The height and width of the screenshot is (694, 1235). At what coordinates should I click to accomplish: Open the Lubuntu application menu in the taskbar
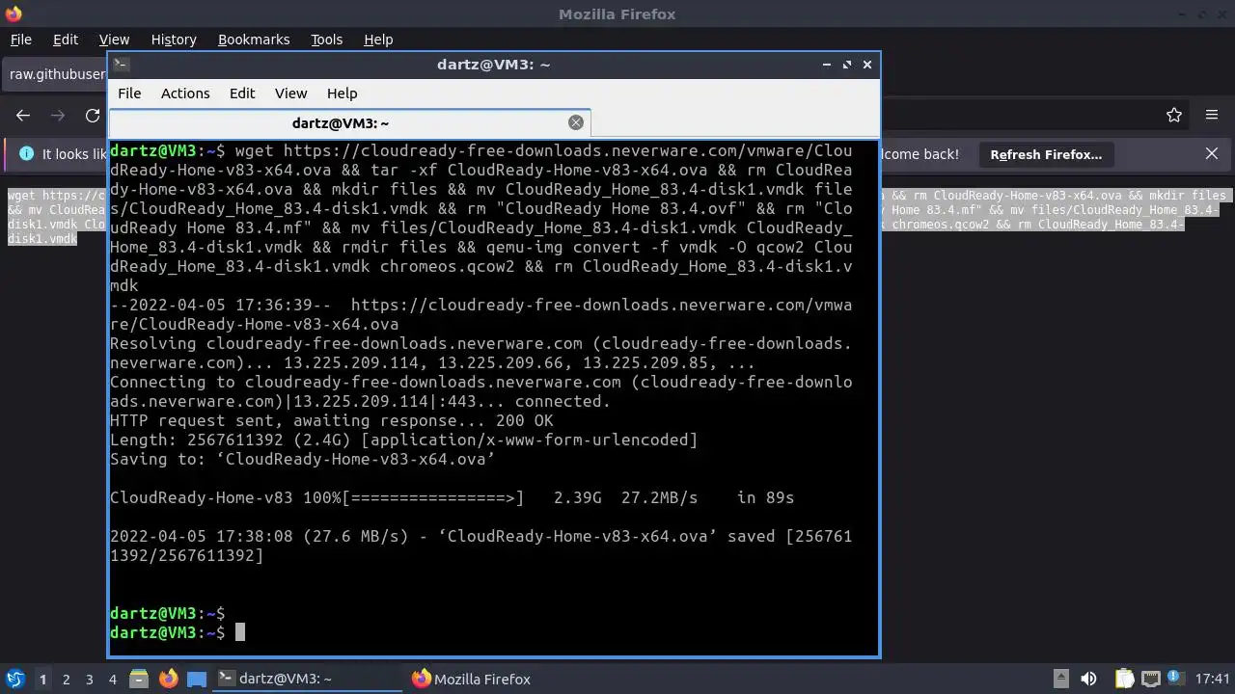(15, 679)
